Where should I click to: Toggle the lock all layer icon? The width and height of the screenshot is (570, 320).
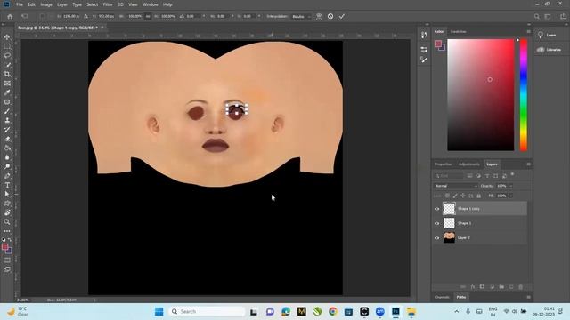tap(479, 196)
